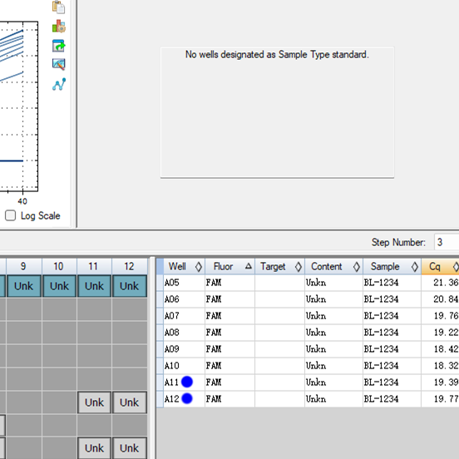The image size is (459, 459).
Task: Click the Target column header
Action: [x=279, y=266]
